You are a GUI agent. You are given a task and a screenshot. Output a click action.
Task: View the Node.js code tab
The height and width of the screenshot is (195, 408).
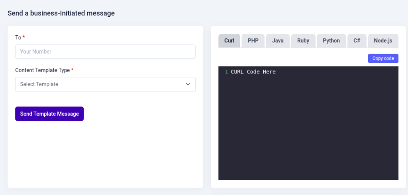(383, 41)
